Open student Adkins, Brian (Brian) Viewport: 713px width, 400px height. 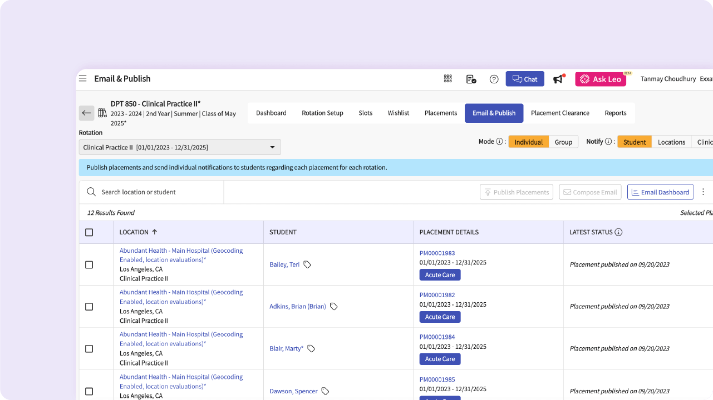click(x=298, y=306)
